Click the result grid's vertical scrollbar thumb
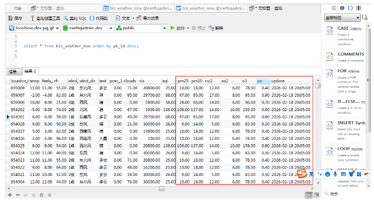 click(x=318, y=86)
